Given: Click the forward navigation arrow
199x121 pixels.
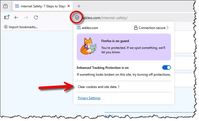Looking at the screenshot, I should click(x=26, y=17).
